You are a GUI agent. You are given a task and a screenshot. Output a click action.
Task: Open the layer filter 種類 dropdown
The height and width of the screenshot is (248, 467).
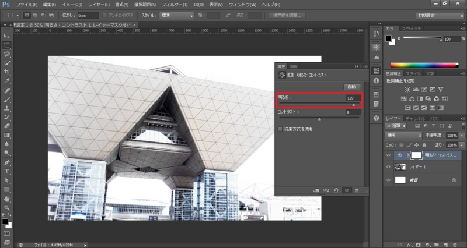point(396,126)
